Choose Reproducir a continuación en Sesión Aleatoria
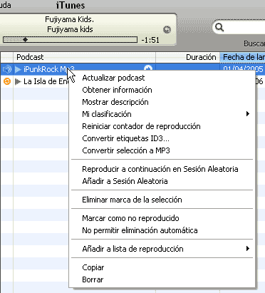Image resolution: width=265 pixels, height=293 pixels. pos(162,169)
